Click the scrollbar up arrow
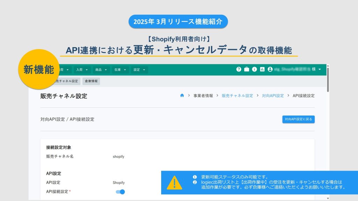 (328, 66)
